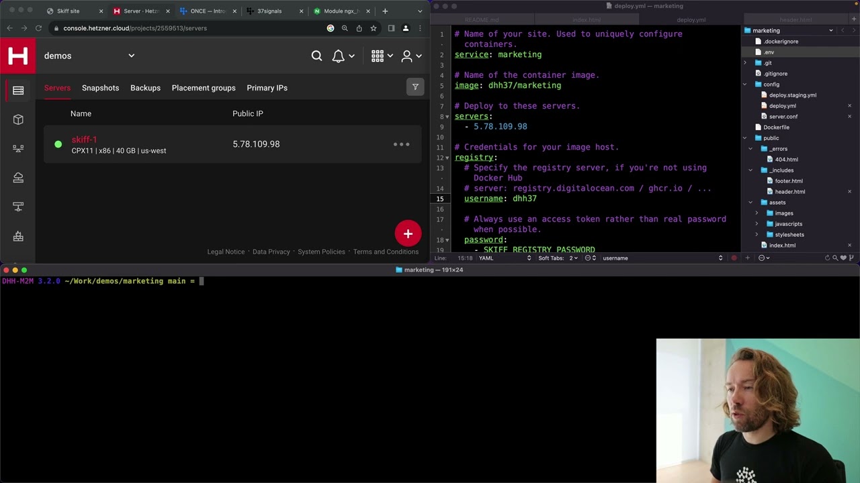Viewport: 860px width, 483px height.
Task: Open the Chrome profile avatar
Action: tap(405, 28)
